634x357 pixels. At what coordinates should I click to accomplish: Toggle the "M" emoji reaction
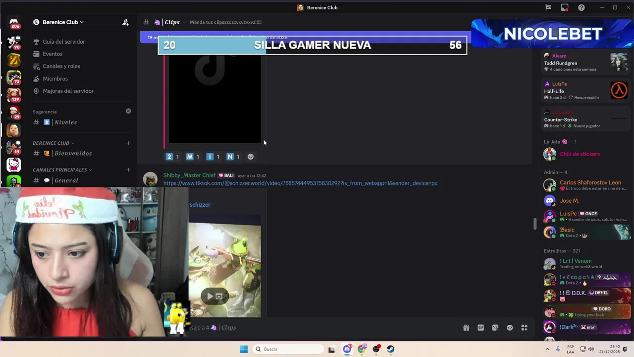click(193, 157)
